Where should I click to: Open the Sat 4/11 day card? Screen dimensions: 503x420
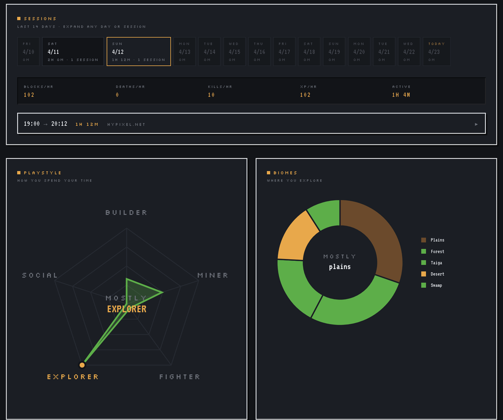pos(73,52)
